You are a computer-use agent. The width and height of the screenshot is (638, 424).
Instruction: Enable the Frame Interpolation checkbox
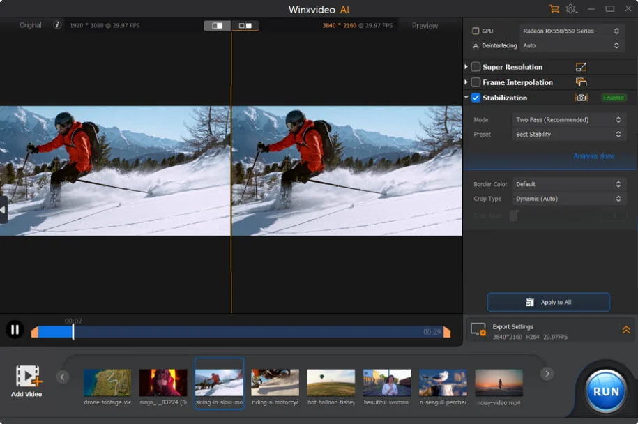(477, 82)
